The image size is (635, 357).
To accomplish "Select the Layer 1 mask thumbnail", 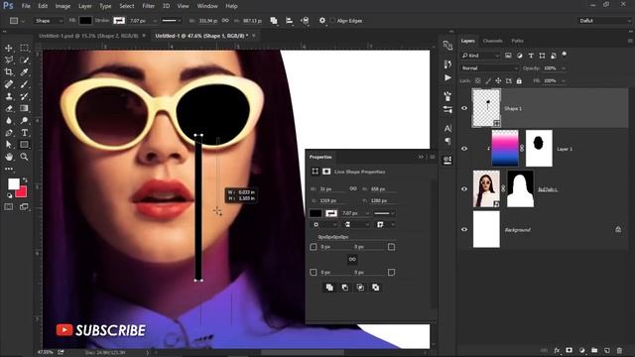I will [539, 149].
